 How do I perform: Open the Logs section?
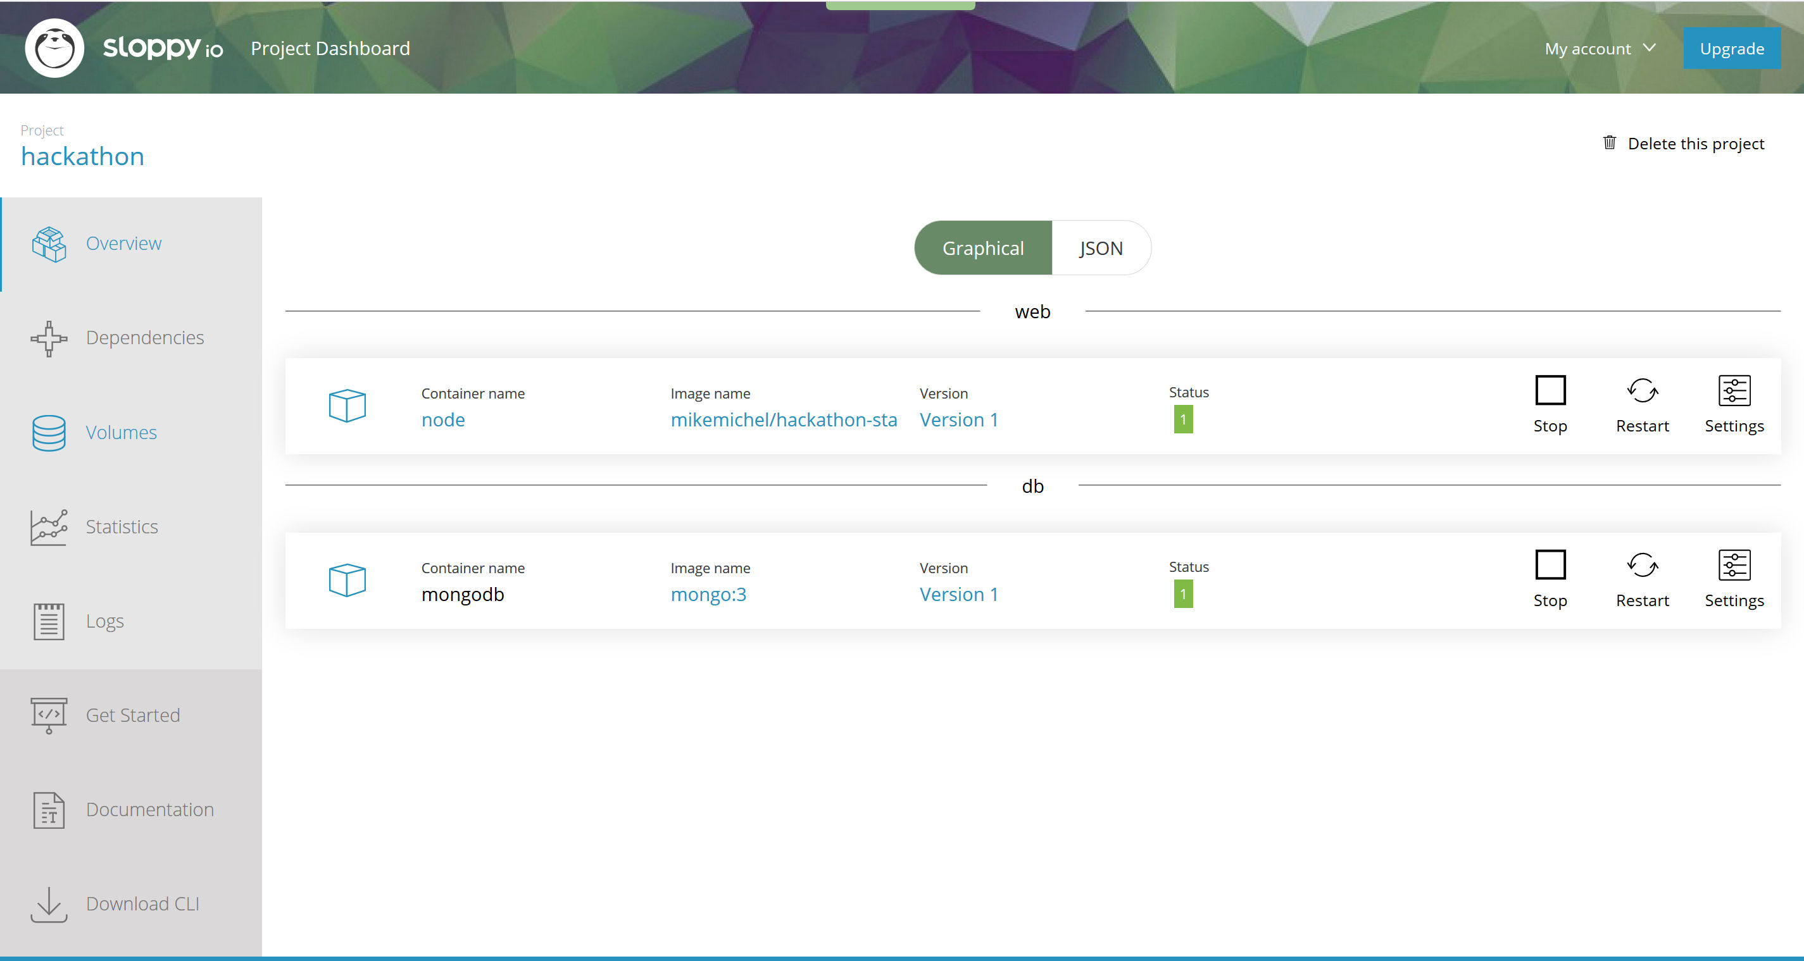tap(132, 621)
